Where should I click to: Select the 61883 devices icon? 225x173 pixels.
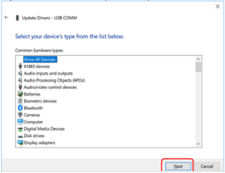[20, 66]
